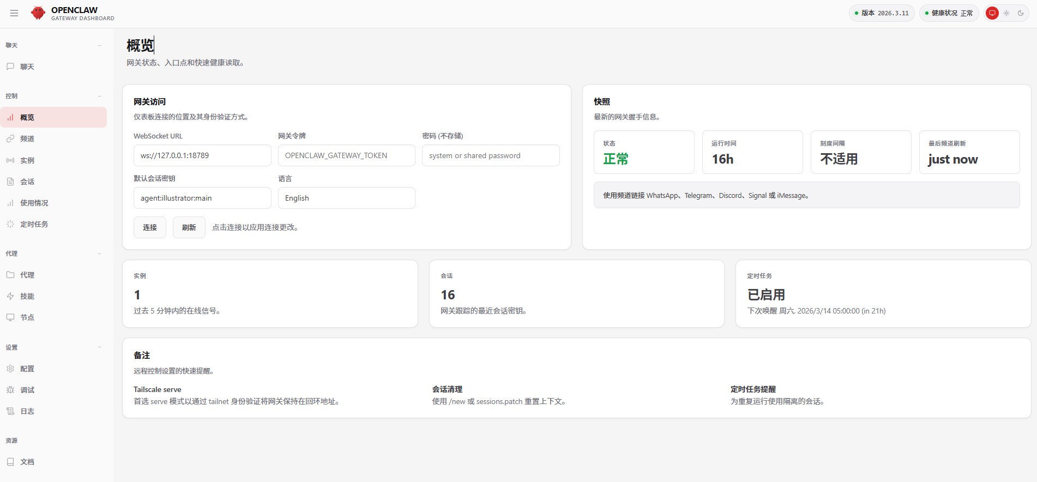
Task: Click the 连接 button
Action: [x=150, y=227]
